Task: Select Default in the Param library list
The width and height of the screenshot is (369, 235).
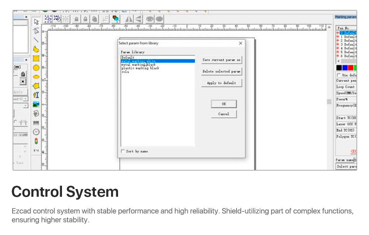Action: 158,57
